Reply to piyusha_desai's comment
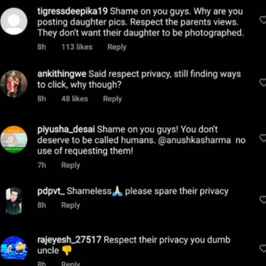 coord(70,165)
